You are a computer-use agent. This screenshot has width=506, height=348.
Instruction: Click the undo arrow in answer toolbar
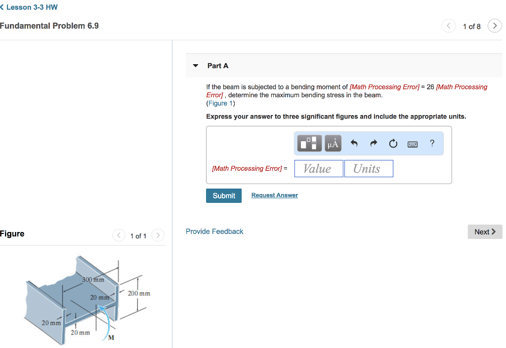(354, 143)
